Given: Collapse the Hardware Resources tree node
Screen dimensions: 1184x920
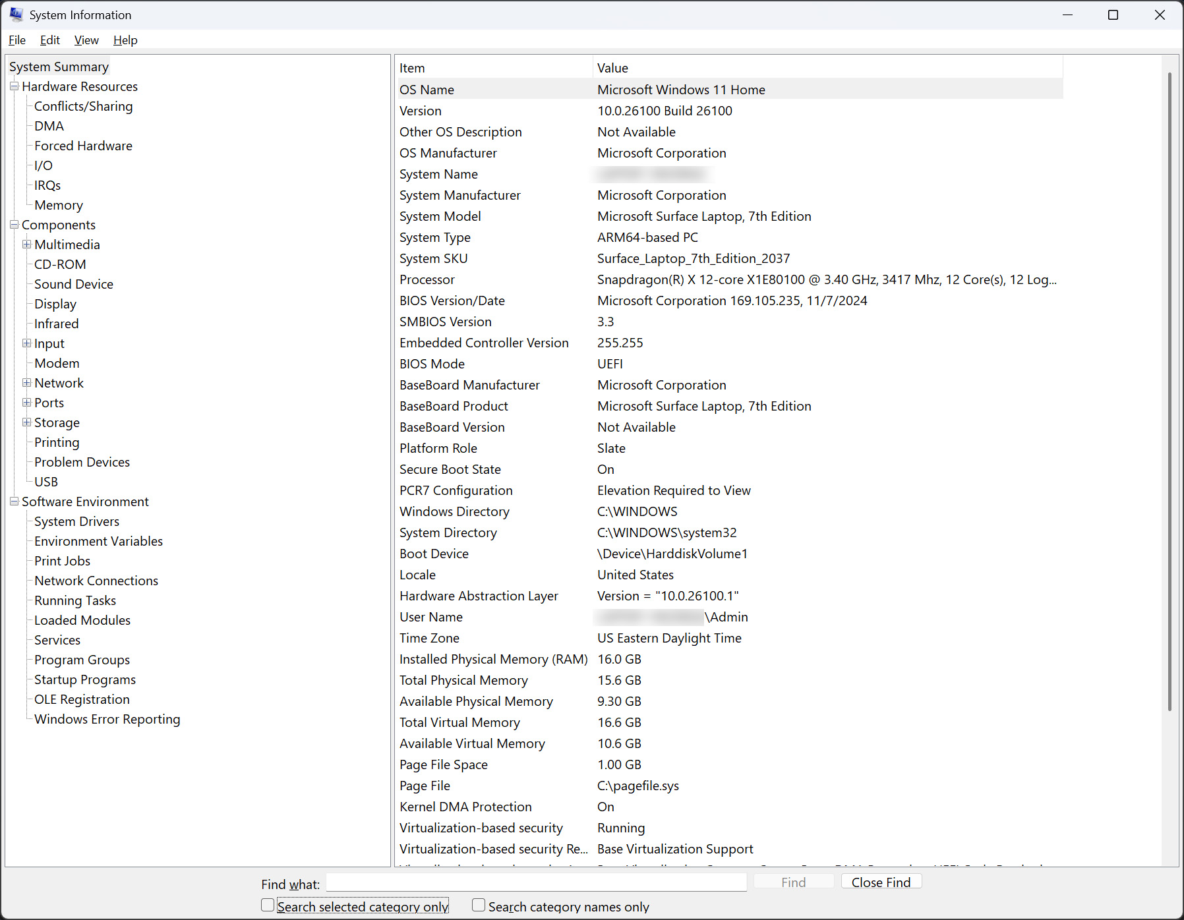Looking at the screenshot, I should point(14,86).
